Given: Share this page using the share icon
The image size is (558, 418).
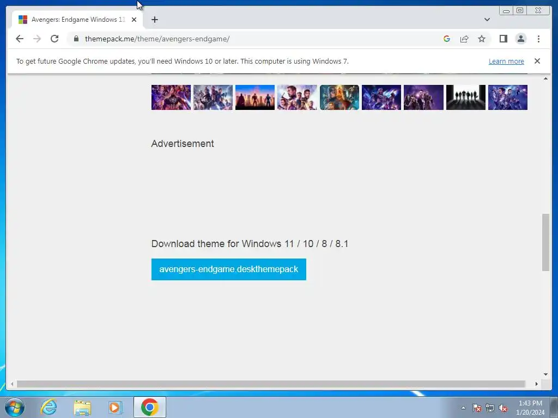Looking at the screenshot, I should (x=464, y=39).
